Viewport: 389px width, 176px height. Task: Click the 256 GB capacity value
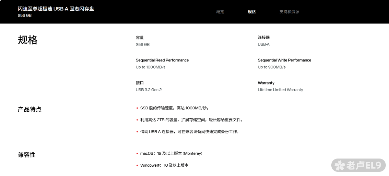tap(143, 44)
